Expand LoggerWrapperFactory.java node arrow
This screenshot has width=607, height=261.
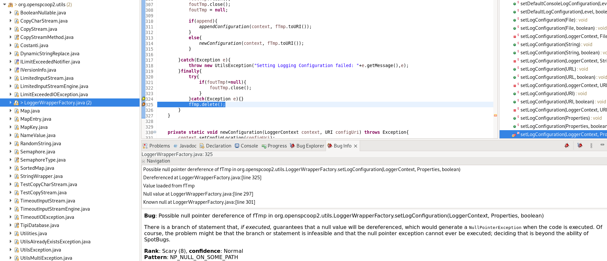click(10, 103)
